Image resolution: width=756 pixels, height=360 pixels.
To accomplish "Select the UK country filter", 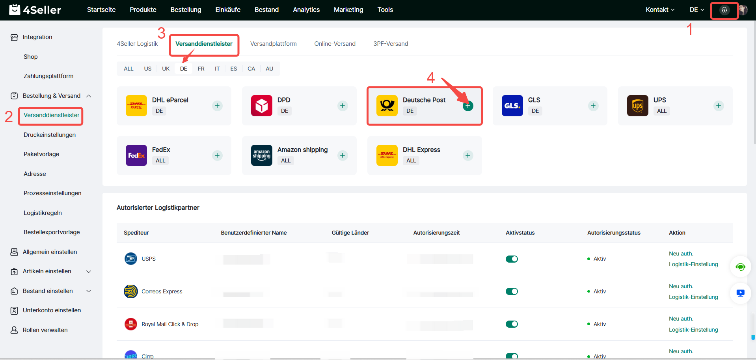I will [x=166, y=69].
